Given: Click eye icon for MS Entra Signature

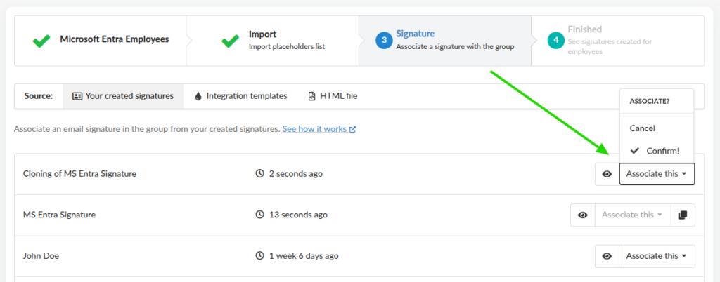Looking at the screenshot, I should [582, 215].
